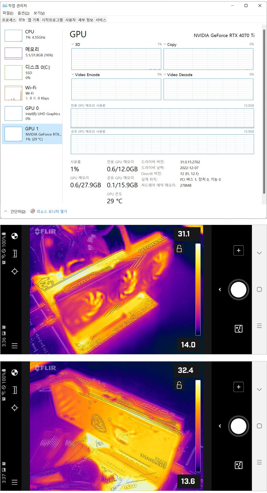Click the color scale bar below 32.4
This screenshot has width=267, height=493.
pos(198,426)
